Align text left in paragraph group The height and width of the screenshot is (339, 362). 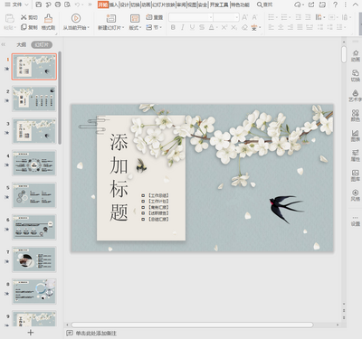[271, 27]
